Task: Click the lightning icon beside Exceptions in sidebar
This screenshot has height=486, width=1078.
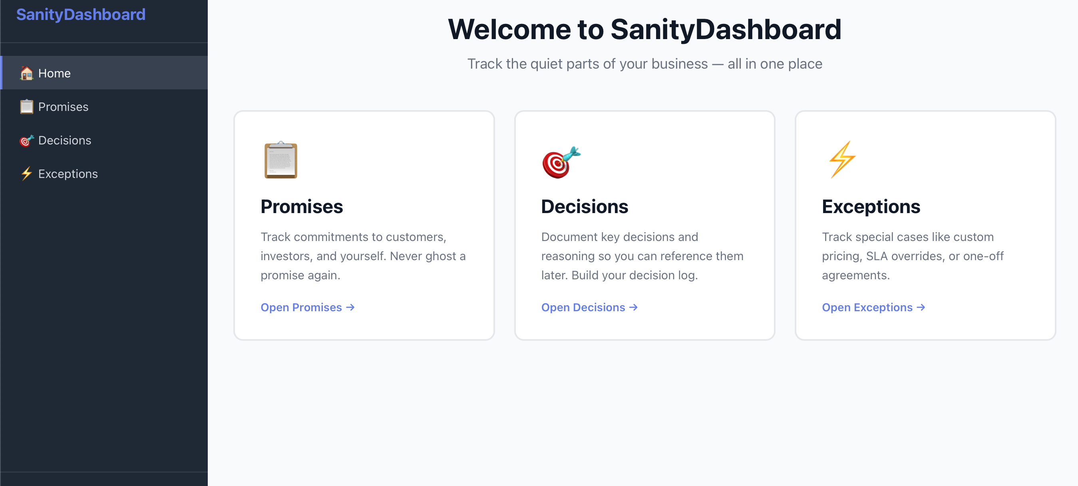Action: point(26,174)
